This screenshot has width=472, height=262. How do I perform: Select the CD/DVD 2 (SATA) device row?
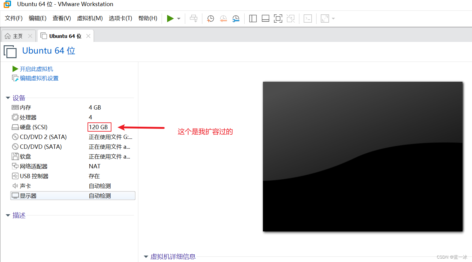[73, 137]
